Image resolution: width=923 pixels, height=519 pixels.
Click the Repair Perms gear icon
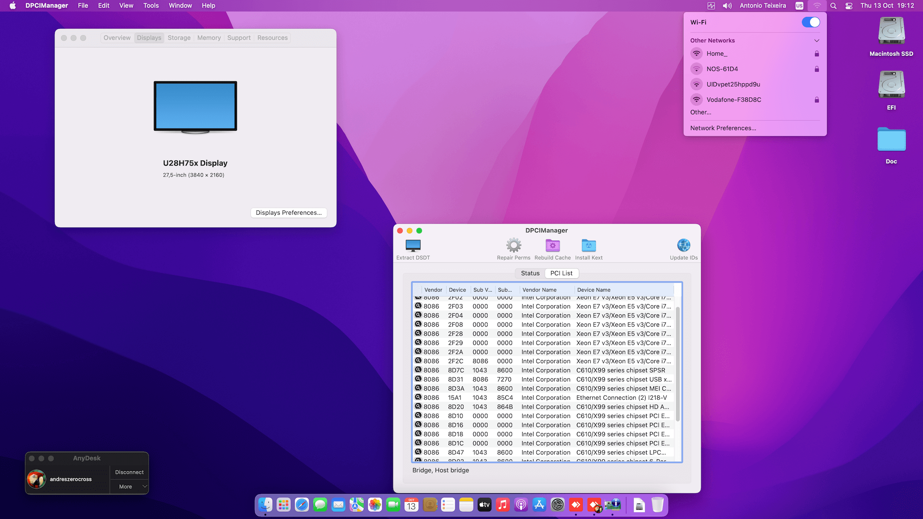point(513,246)
